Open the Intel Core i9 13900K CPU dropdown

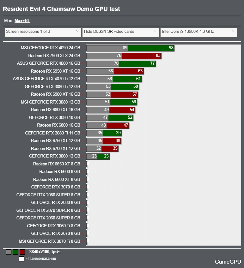[199, 32]
